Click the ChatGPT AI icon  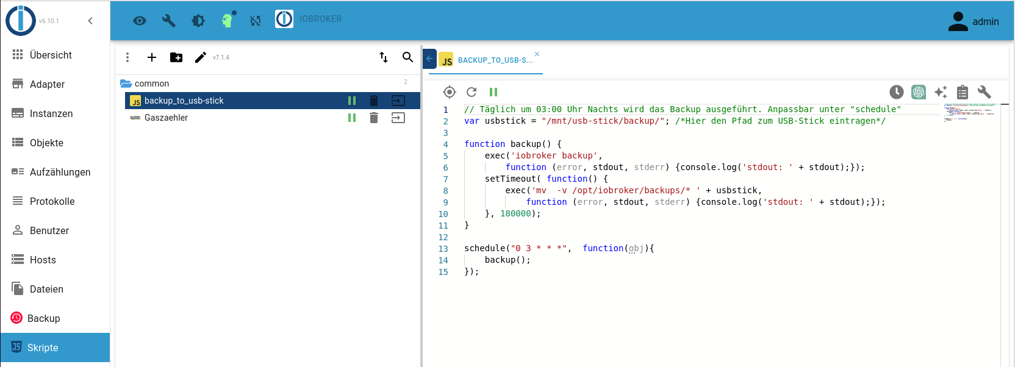click(919, 92)
